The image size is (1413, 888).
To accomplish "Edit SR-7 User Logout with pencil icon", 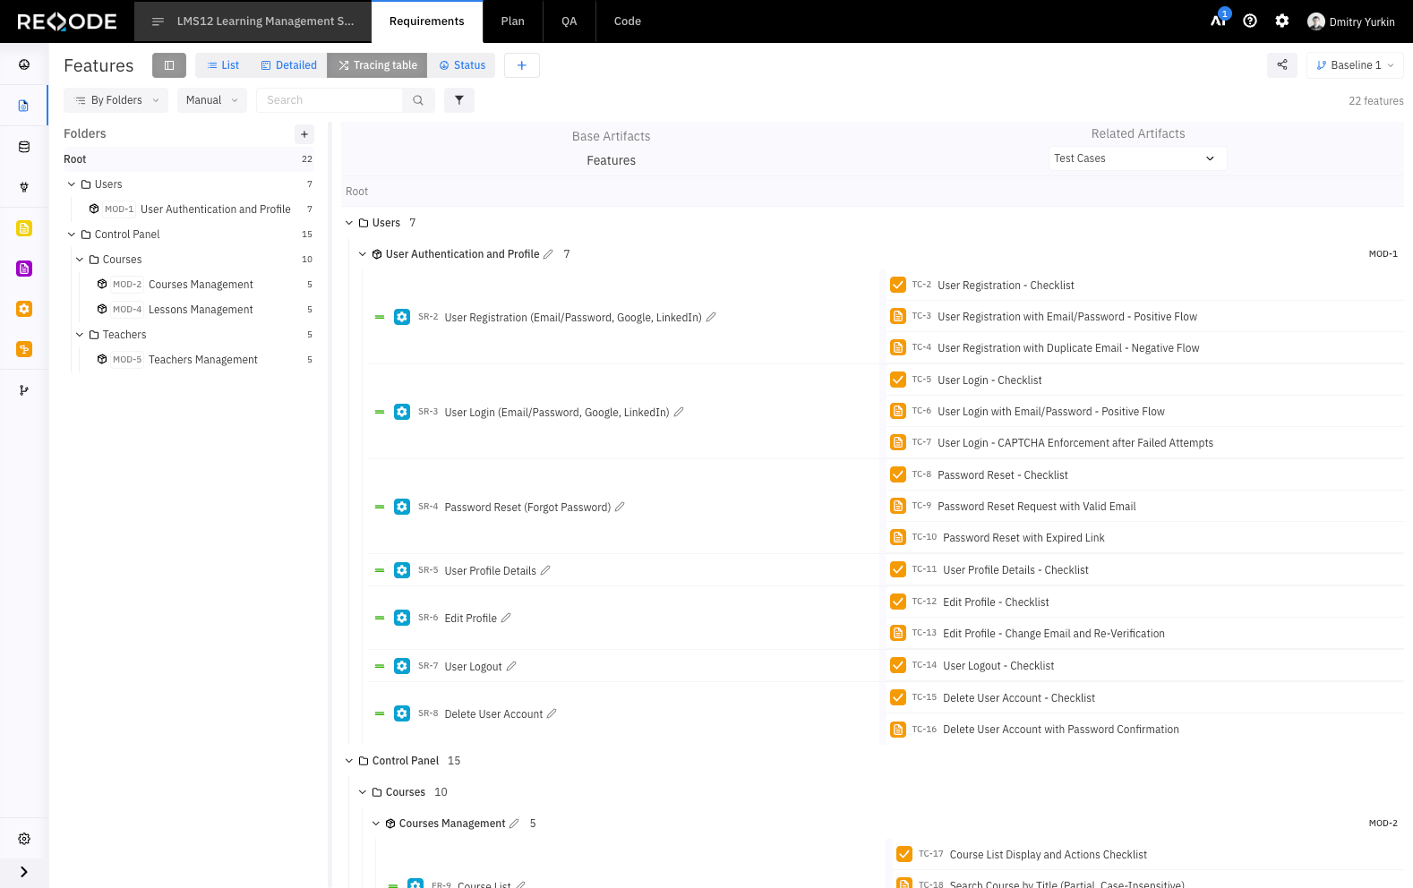I will click(511, 666).
